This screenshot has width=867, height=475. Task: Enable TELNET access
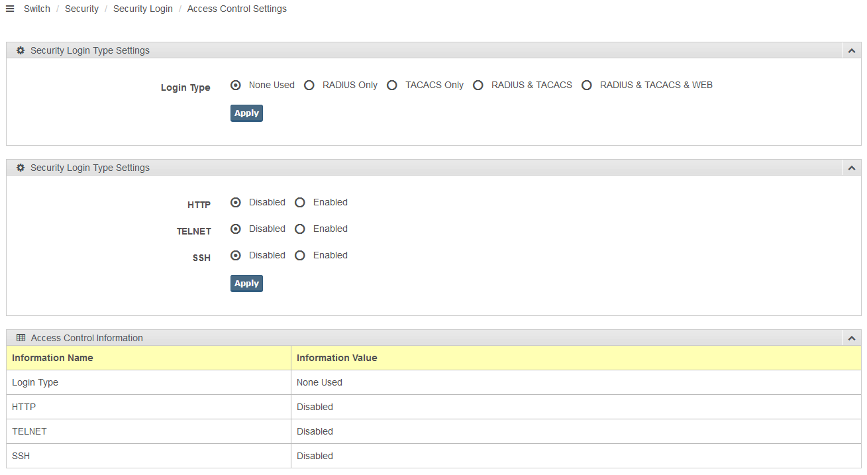pos(300,229)
